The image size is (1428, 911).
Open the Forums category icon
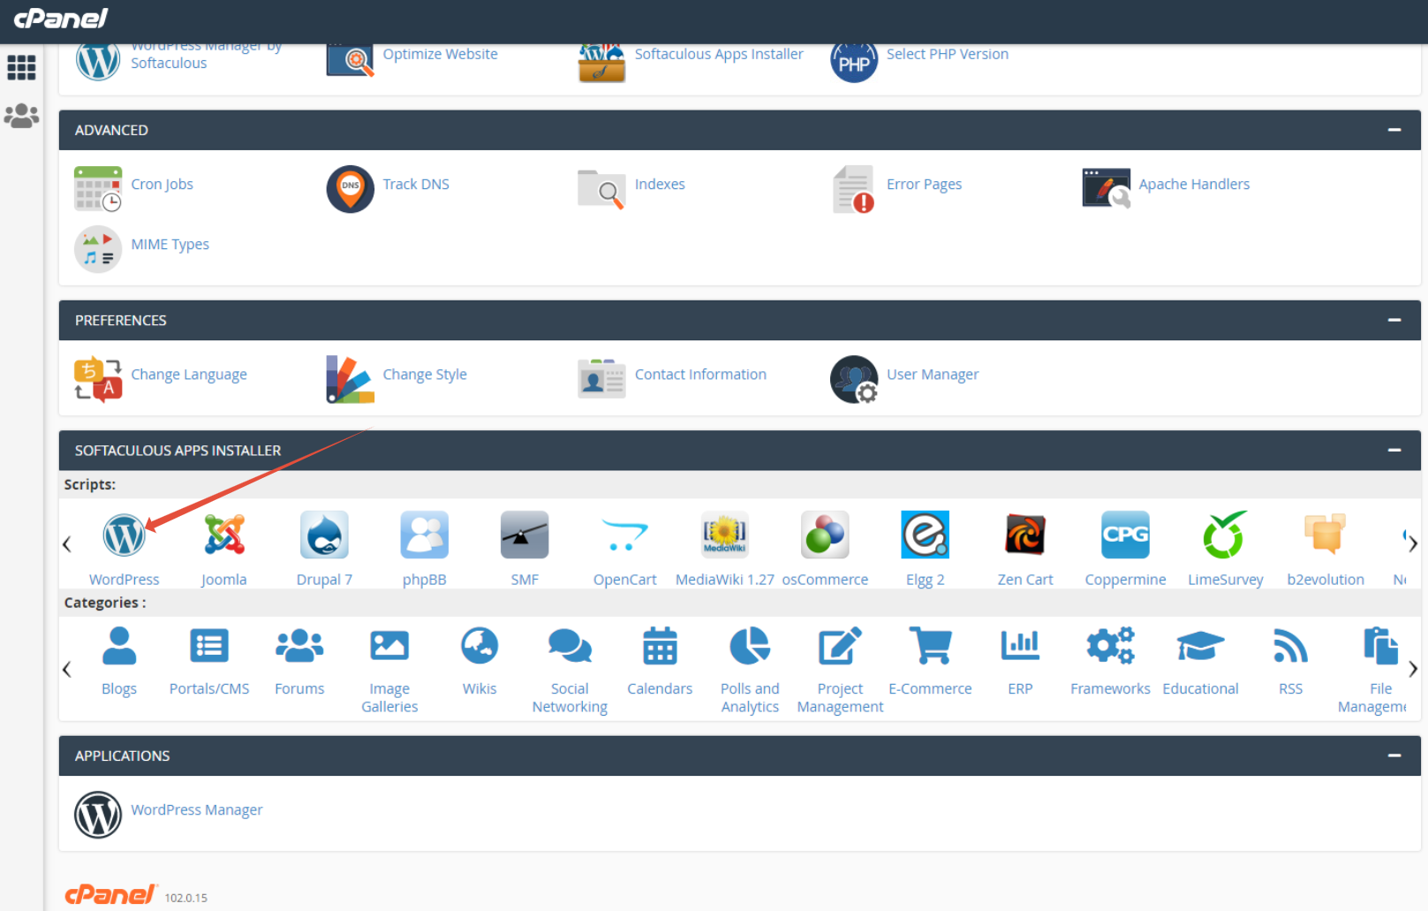click(299, 646)
